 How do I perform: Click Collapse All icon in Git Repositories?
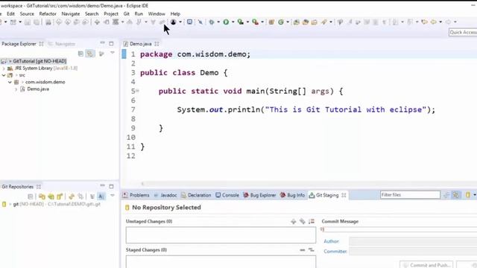point(30,197)
